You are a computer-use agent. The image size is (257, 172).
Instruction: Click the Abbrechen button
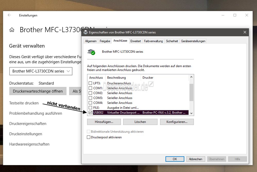point(196,159)
